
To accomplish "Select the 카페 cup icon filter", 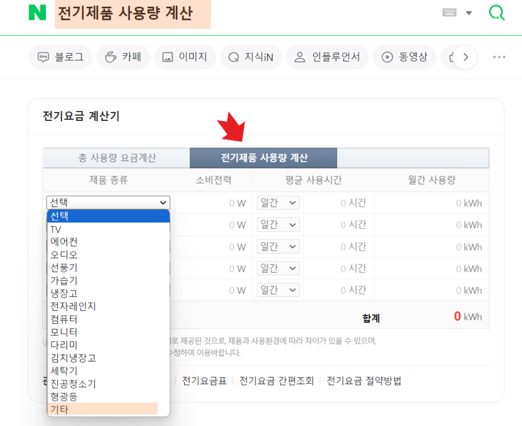I will [123, 57].
